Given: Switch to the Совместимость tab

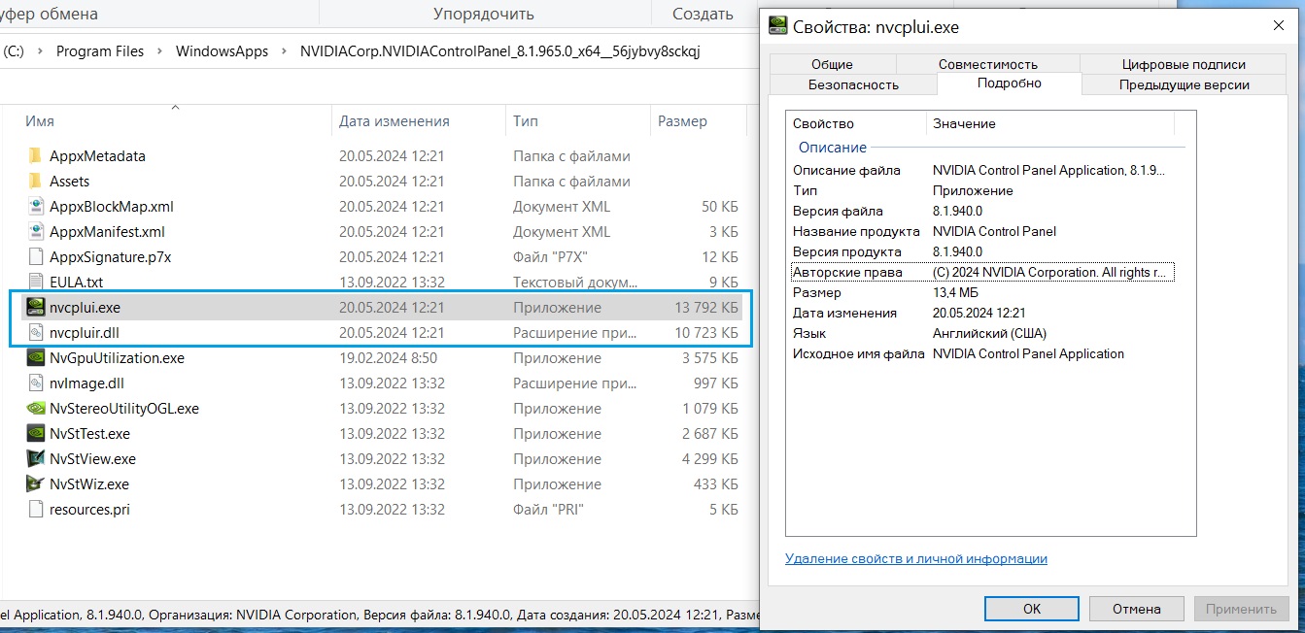Looking at the screenshot, I should coord(987,64).
